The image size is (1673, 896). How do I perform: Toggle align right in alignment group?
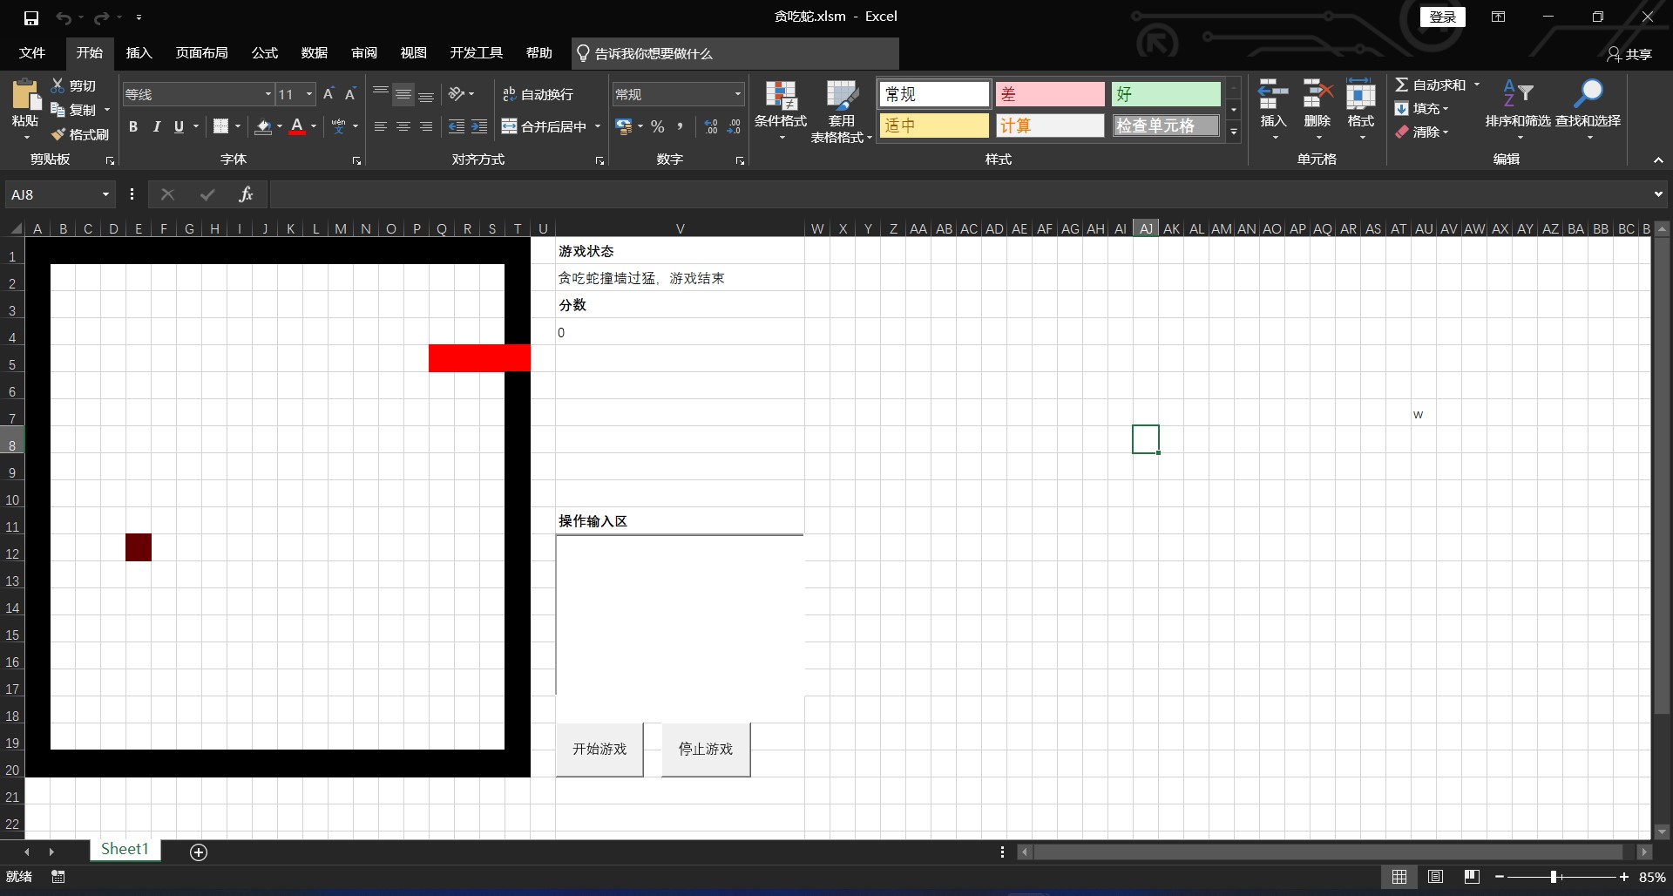point(425,126)
